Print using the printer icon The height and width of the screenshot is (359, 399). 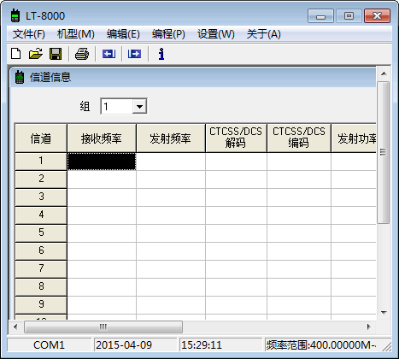pyautogui.click(x=82, y=54)
